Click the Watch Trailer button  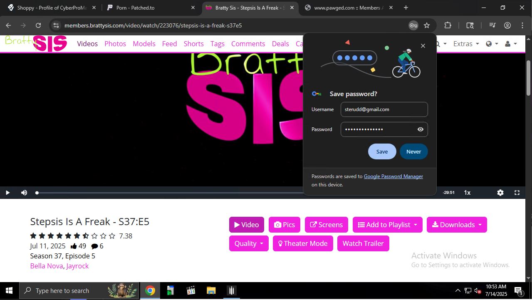pos(363,243)
